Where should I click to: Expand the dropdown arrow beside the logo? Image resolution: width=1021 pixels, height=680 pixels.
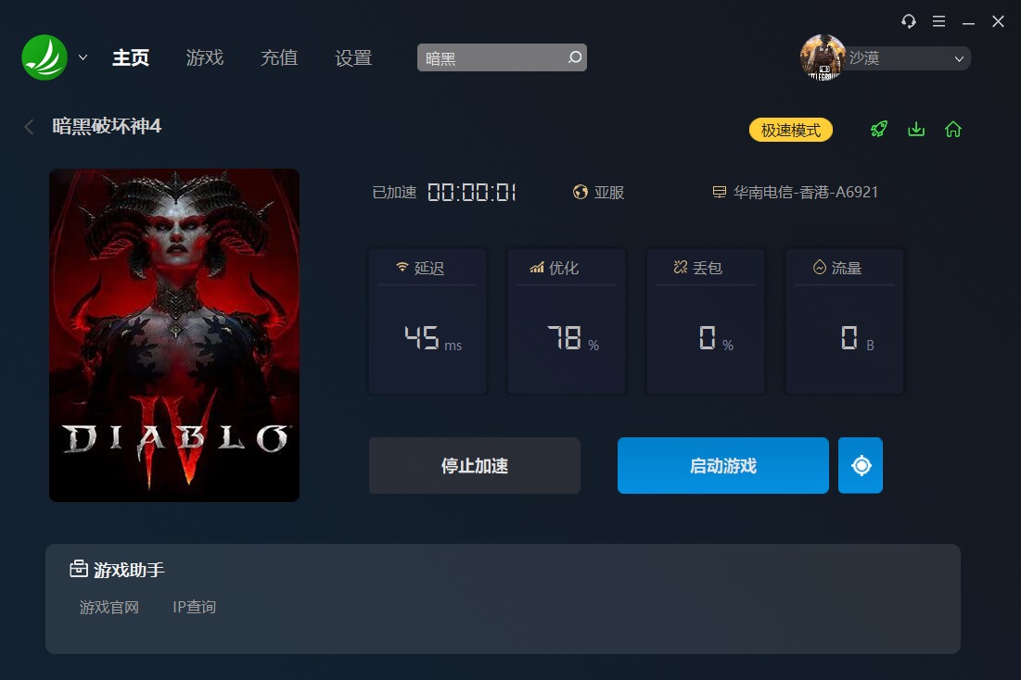tap(83, 57)
